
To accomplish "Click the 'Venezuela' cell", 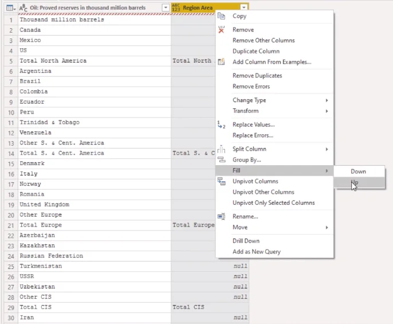I will click(x=94, y=133).
